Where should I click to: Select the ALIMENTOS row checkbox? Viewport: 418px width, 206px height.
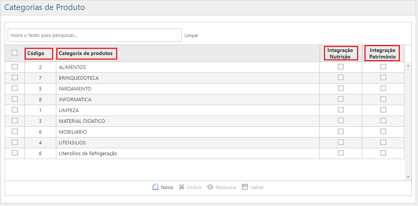point(15,67)
